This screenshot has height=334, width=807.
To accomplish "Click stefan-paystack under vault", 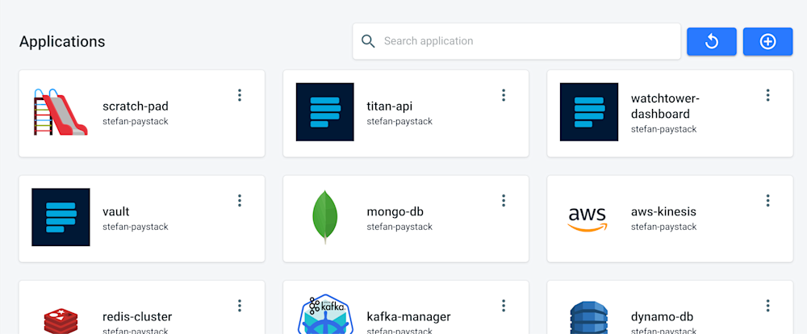I will click(x=136, y=227).
